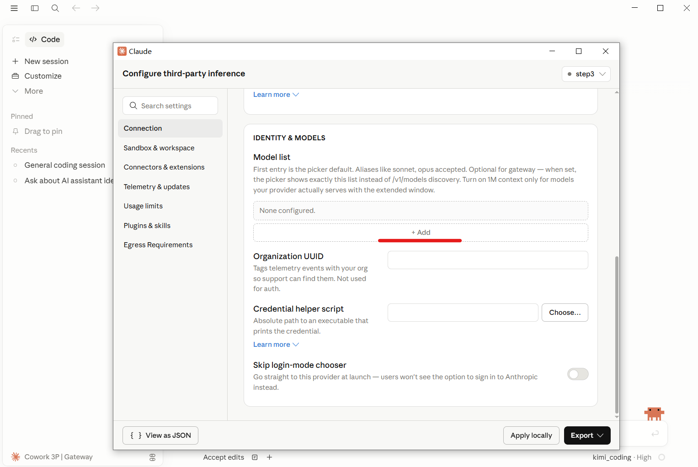Click the pin icon next to Drag to pin
Screen dimensions: 698x467
click(x=16, y=131)
